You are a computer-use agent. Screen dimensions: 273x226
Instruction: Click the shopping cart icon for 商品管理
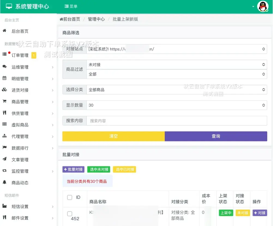pyautogui.click(x=4, y=101)
